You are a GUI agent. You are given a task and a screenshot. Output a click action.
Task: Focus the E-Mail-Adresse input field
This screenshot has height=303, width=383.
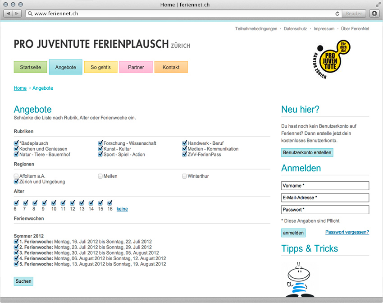[x=325, y=197]
